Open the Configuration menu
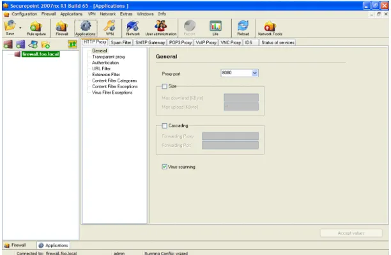The image size is (391, 255). 24,14
